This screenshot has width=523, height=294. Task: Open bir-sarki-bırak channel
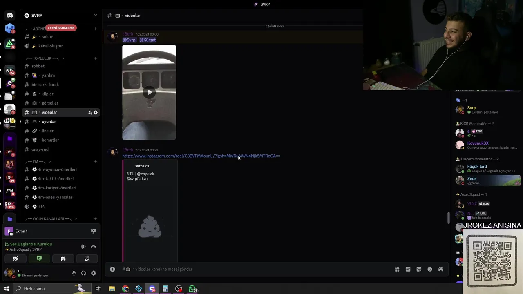[x=61, y=85]
